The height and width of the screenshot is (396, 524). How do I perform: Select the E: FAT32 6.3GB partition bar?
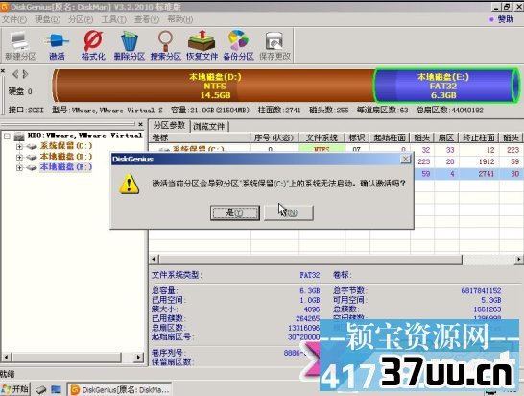(446, 86)
